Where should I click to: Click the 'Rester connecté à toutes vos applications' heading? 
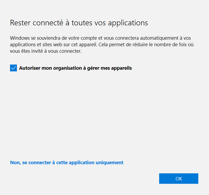click(79, 23)
